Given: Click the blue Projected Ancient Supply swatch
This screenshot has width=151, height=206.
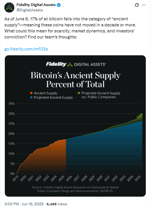Looking at the screenshot, I should [31, 98].
